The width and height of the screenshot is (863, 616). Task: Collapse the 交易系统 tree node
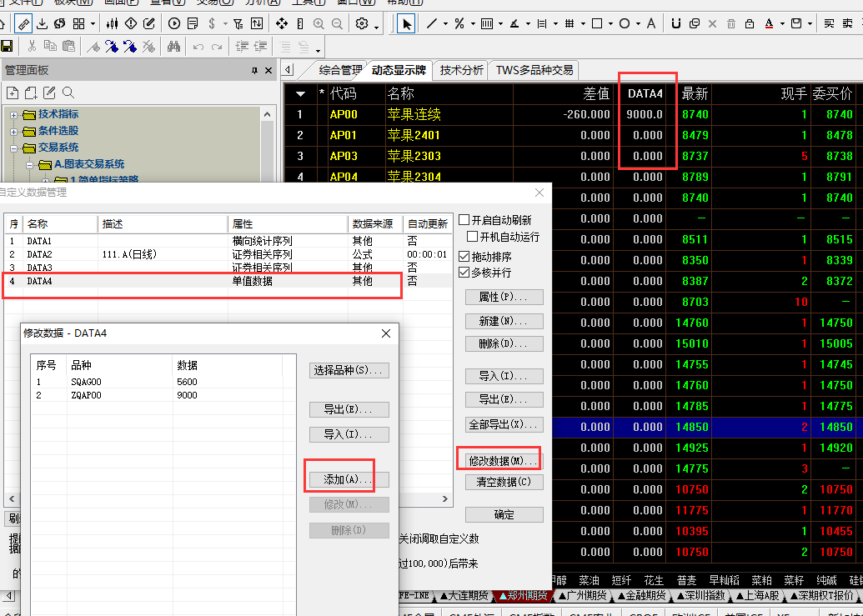pyautogui.click(x=14, y=148)
